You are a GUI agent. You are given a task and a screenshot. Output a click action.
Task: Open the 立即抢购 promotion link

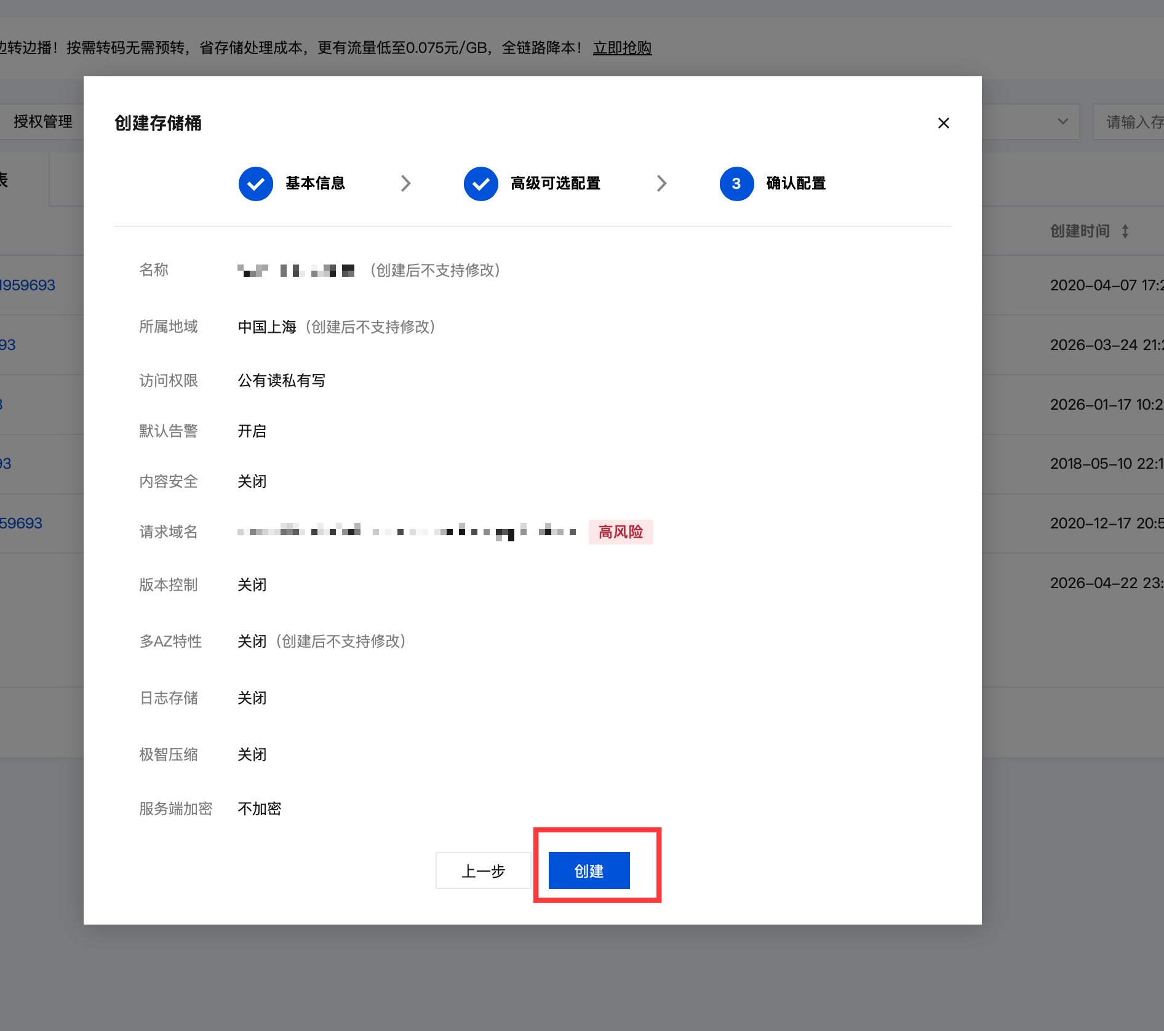(x=622, y=48)
